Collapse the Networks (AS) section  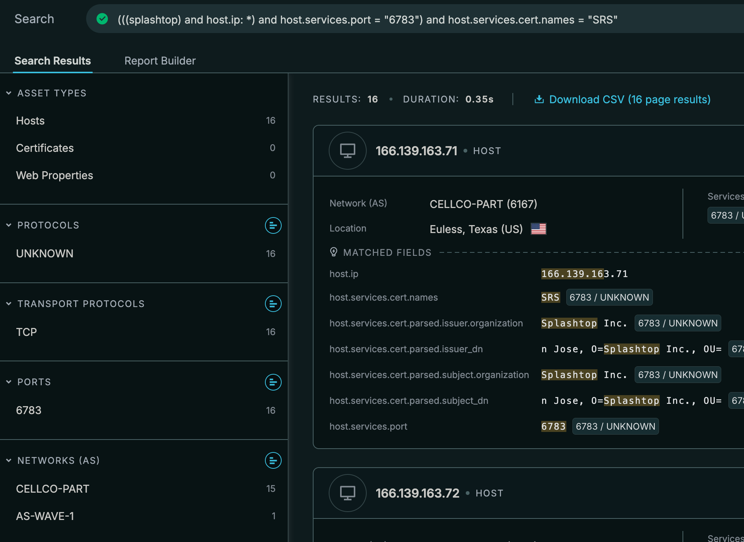click(x=9, y=460)
